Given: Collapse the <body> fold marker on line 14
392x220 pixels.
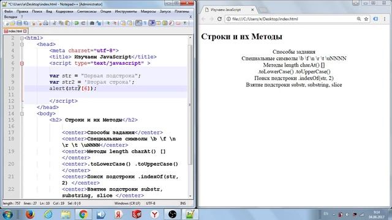Looking at the screenshot, I should [22, 114].
